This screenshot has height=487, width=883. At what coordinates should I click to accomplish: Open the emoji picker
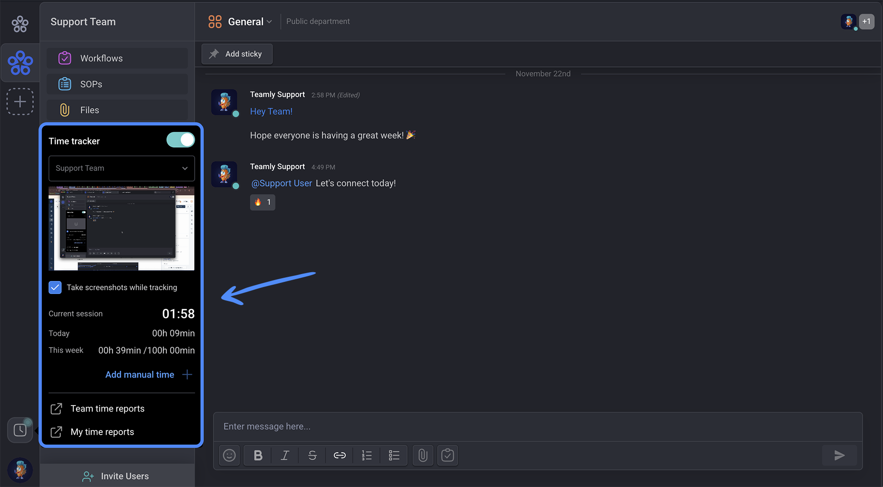click(x=229, y=456)
